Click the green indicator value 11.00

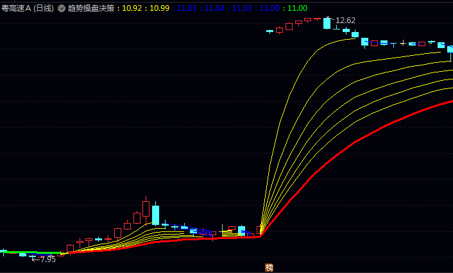coord(297,8)
